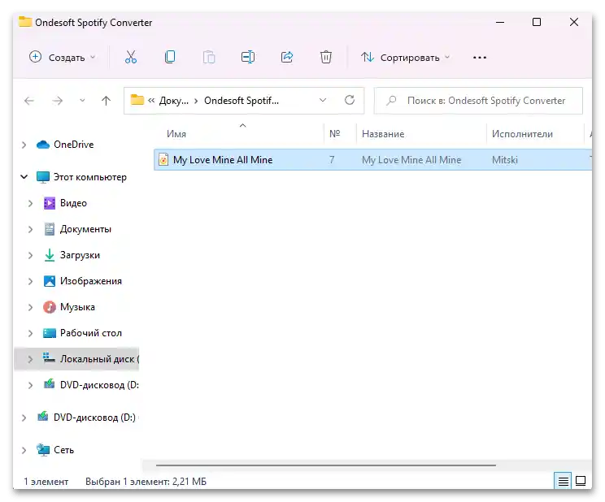Collapse the Этот компьютер tree node
This screenshot has height=502, width=605.
[x=24, y=177]
